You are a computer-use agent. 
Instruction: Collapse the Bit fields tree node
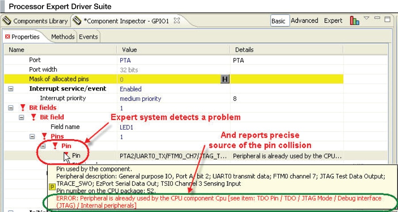coord(11,108)
